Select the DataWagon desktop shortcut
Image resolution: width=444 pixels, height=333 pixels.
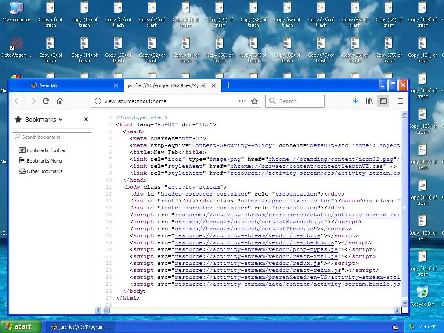point(16,48)
